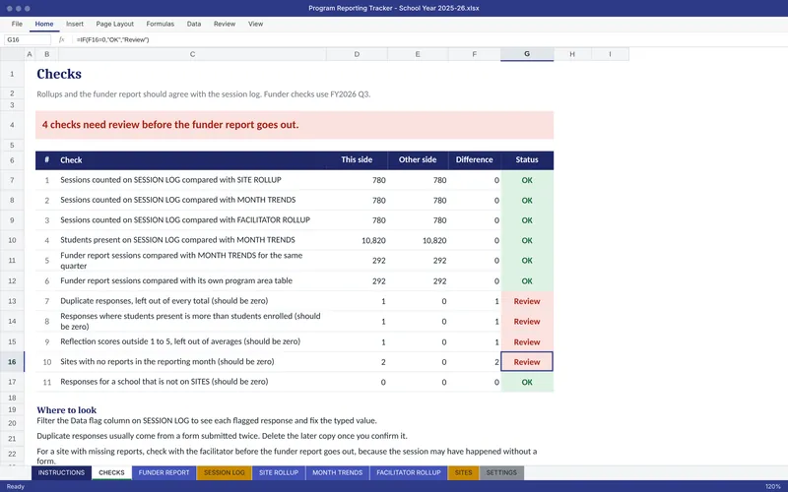Select row 7 header
Image resolution: width=788 pixels, height=492 pixels.
tap(12, 180)
